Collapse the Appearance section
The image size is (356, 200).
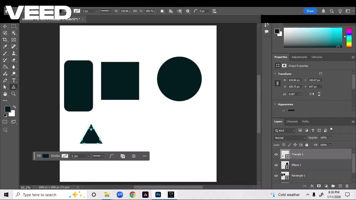[275, 104]
